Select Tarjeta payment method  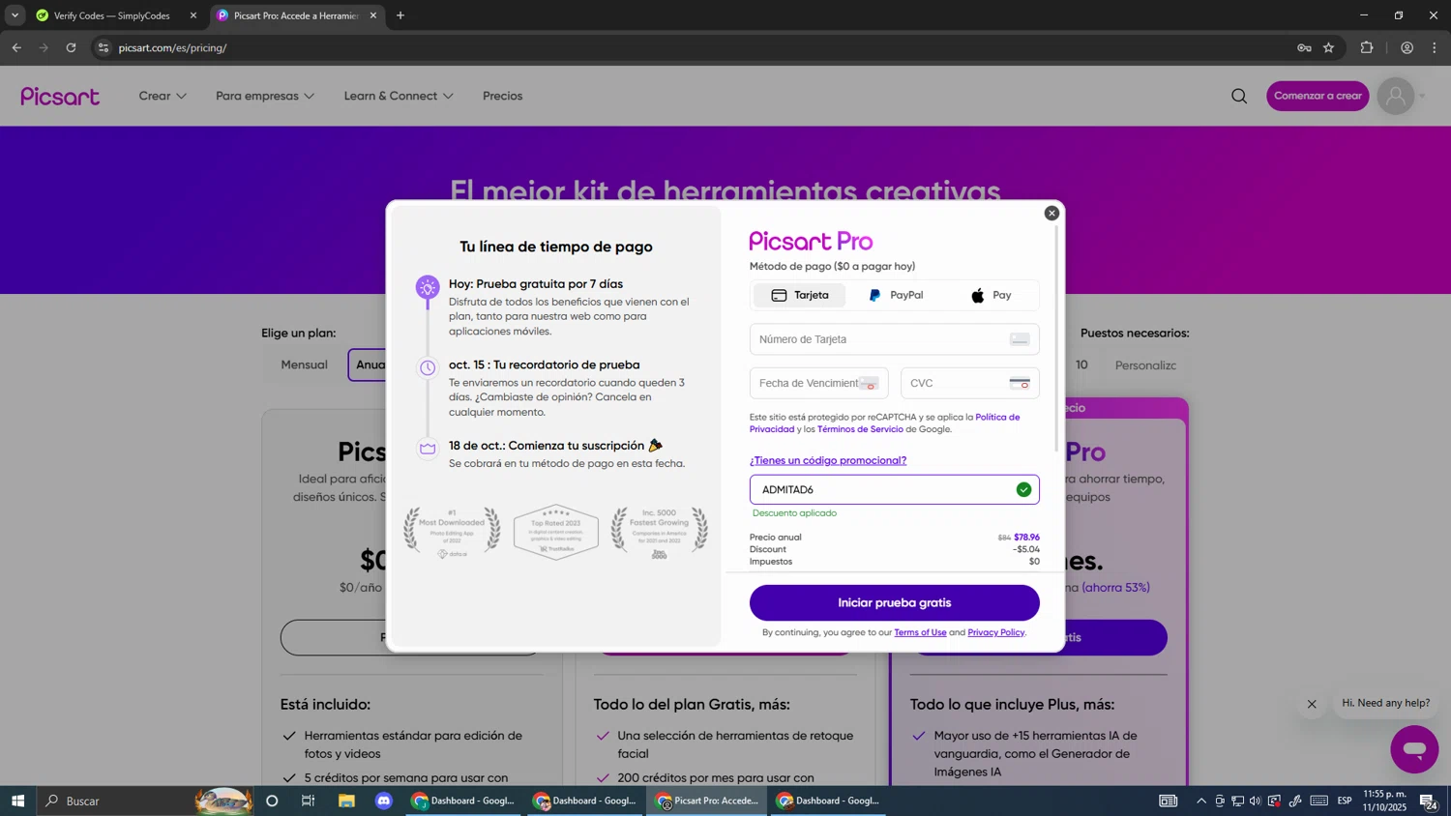[x=800, y=295]
